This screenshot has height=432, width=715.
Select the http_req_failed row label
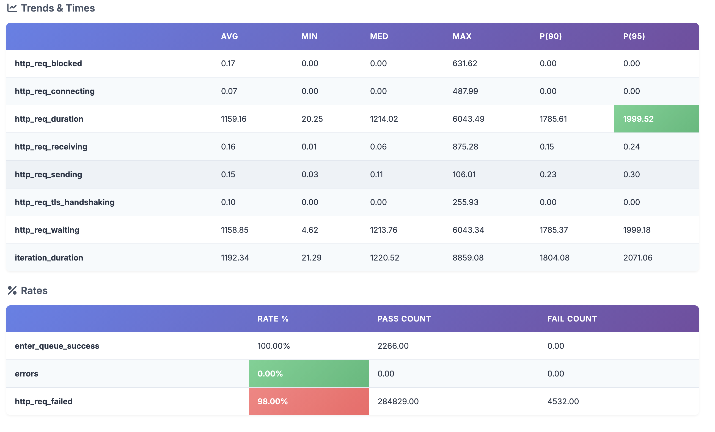pyautogui.click(x=43, y=401)
